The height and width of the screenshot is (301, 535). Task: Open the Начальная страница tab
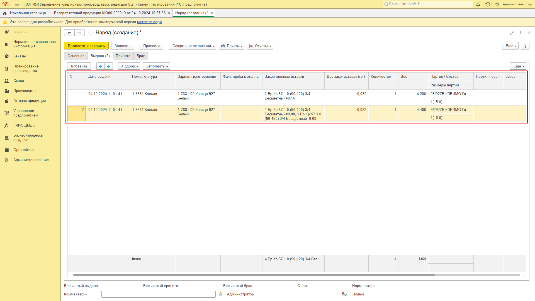point(25,13)
